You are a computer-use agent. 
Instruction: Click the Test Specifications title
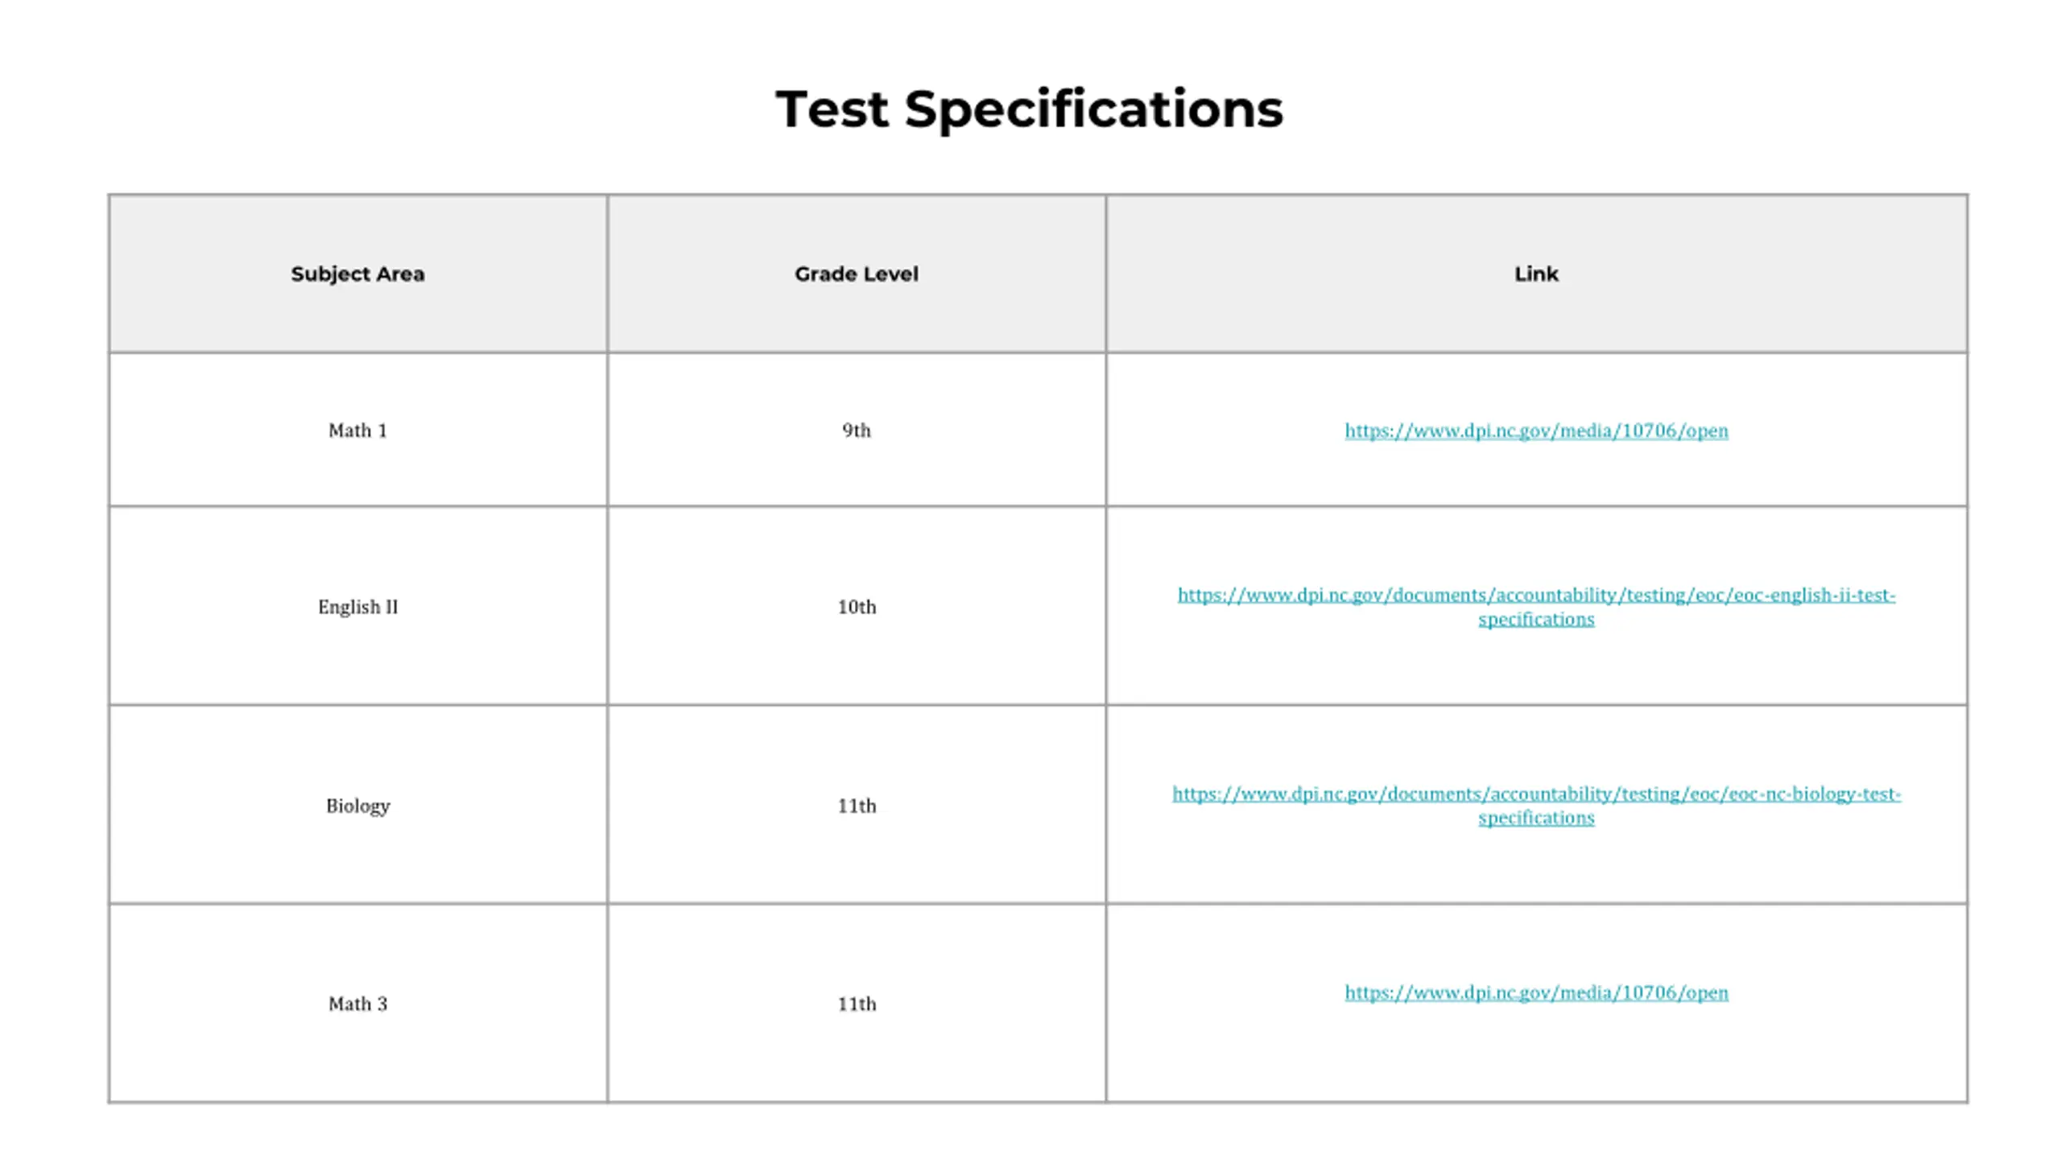[1029, 109]
